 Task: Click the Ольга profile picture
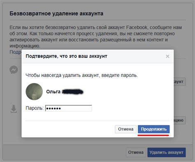click(x=34, y=92)
